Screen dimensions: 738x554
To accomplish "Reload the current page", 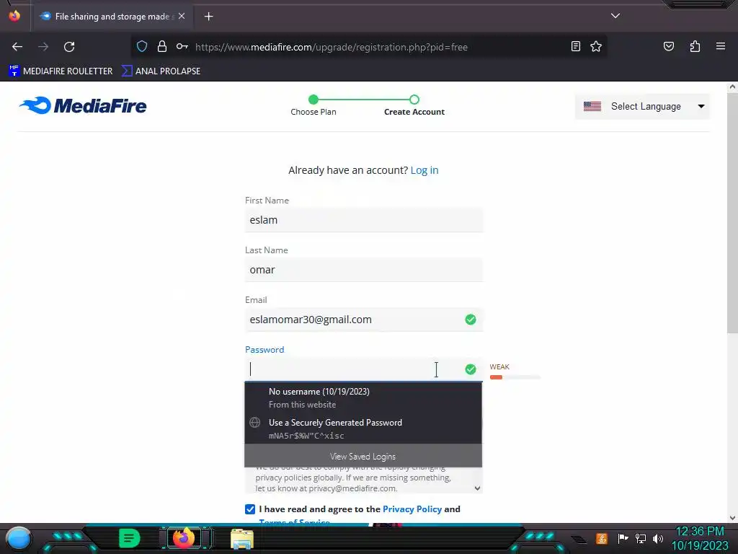I will pos(69,47).
